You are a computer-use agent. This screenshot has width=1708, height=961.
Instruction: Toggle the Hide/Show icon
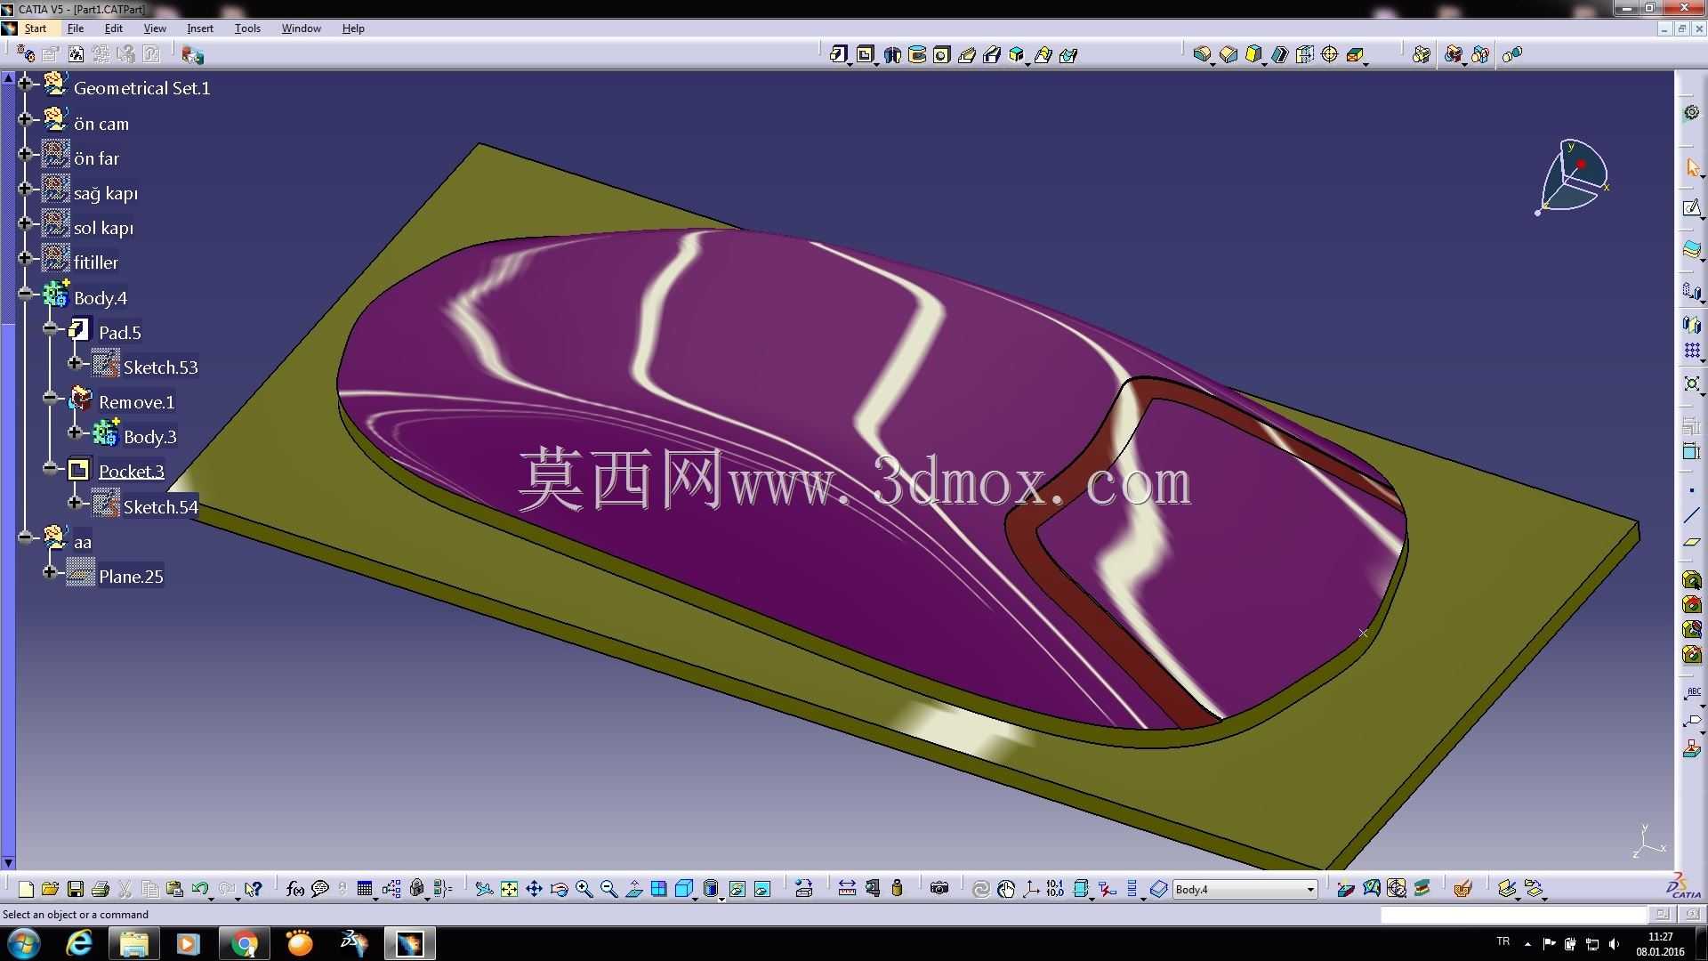point(737,889)
